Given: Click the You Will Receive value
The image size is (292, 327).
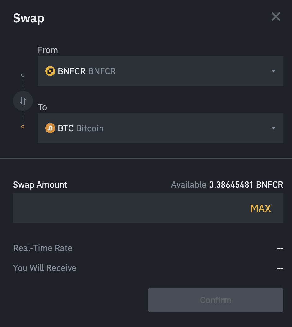Looking at the screenshot, I should tap(280, 268).
